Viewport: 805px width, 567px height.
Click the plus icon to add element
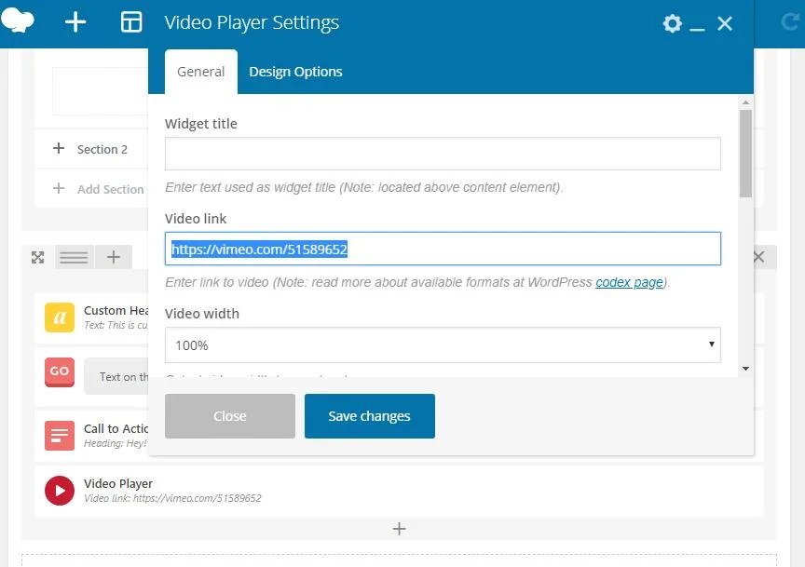[x=75, y=22]
